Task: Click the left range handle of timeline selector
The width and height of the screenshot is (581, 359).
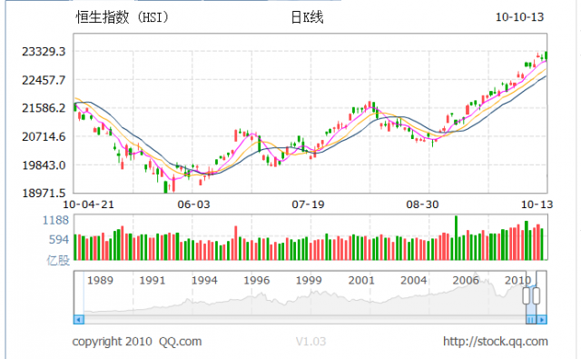Action: (x=527, y=295)
